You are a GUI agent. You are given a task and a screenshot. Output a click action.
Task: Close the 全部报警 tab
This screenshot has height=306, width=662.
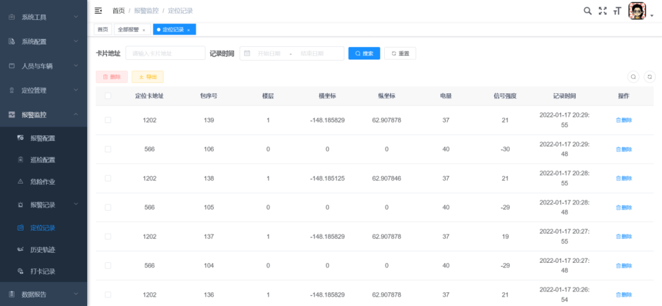(144, 30)
